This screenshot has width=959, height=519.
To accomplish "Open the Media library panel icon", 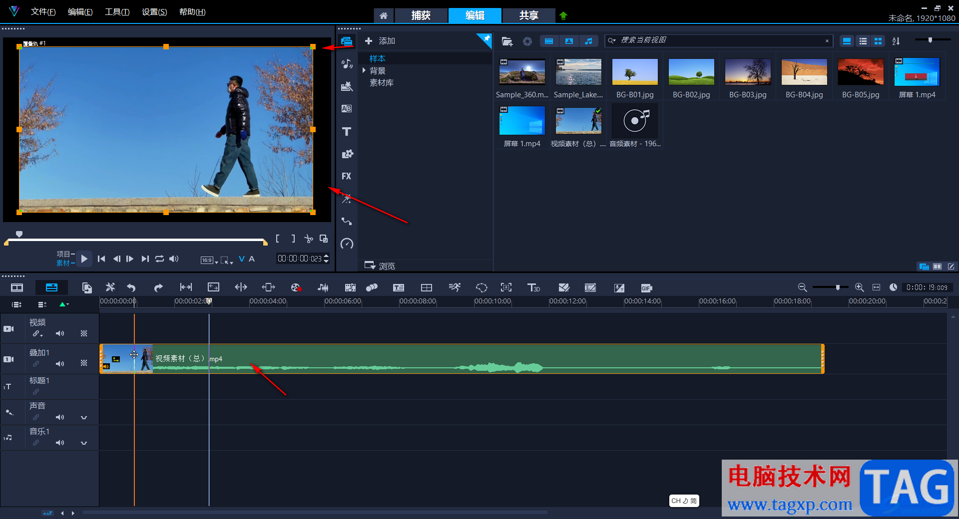I will [x=347, y=41].
